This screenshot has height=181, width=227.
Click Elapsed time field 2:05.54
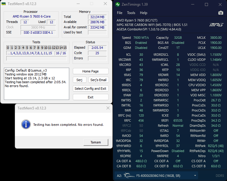pos(97,48)
